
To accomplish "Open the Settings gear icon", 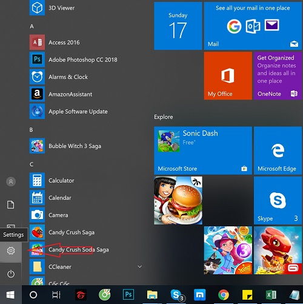I will point(11,251).
